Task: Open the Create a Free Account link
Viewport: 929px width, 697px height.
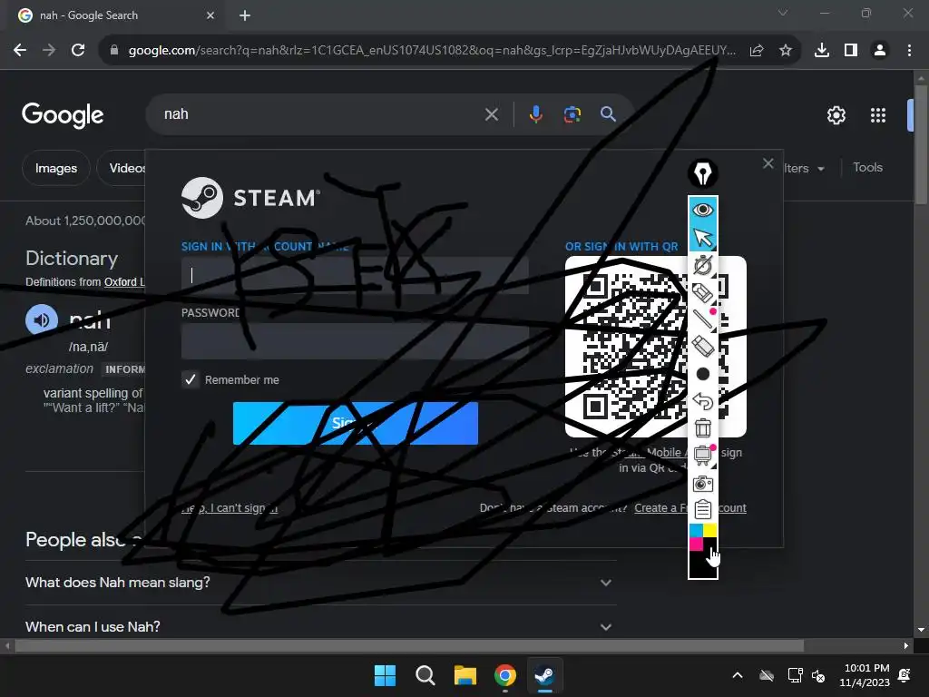Action: pos(690,508)
